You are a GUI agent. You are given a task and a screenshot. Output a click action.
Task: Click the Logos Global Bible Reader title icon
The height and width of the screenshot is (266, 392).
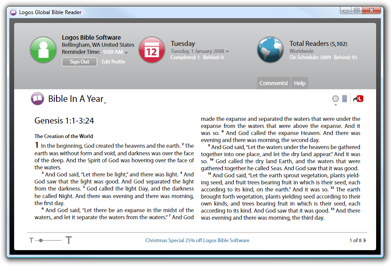(13, 12)
